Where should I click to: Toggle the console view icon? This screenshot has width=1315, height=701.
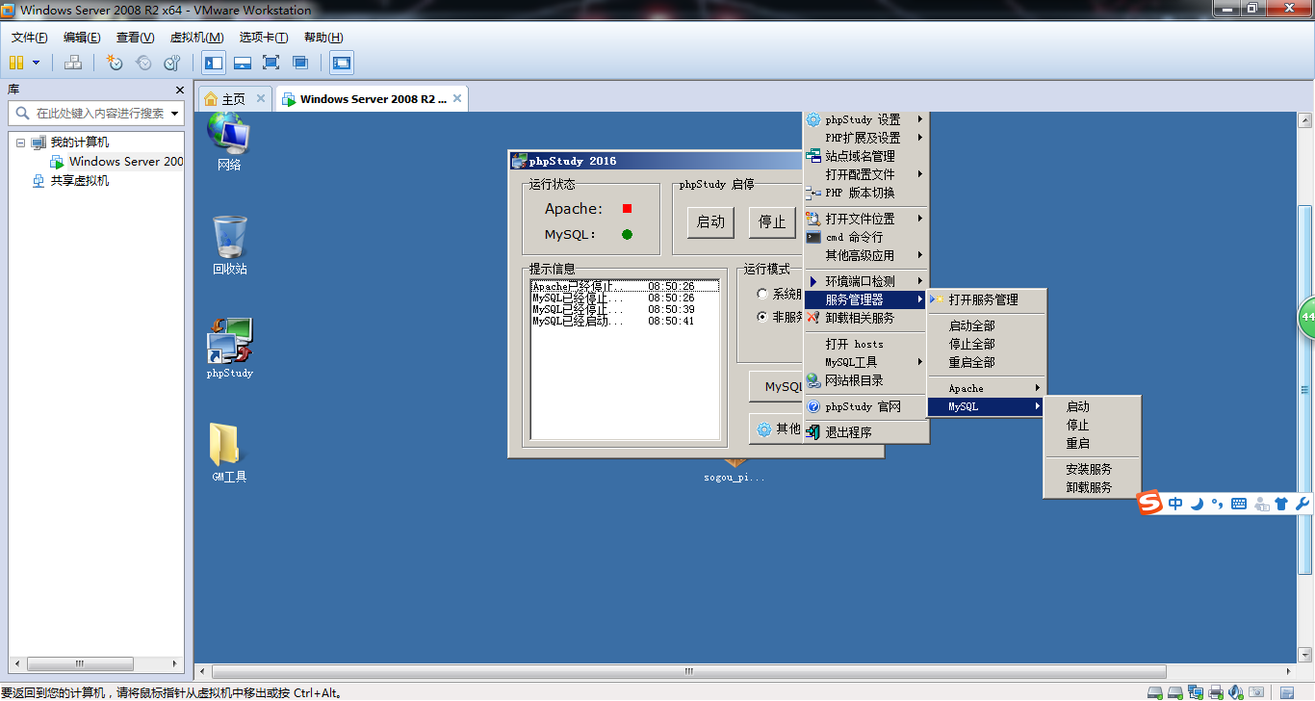(x=342, y=63)
